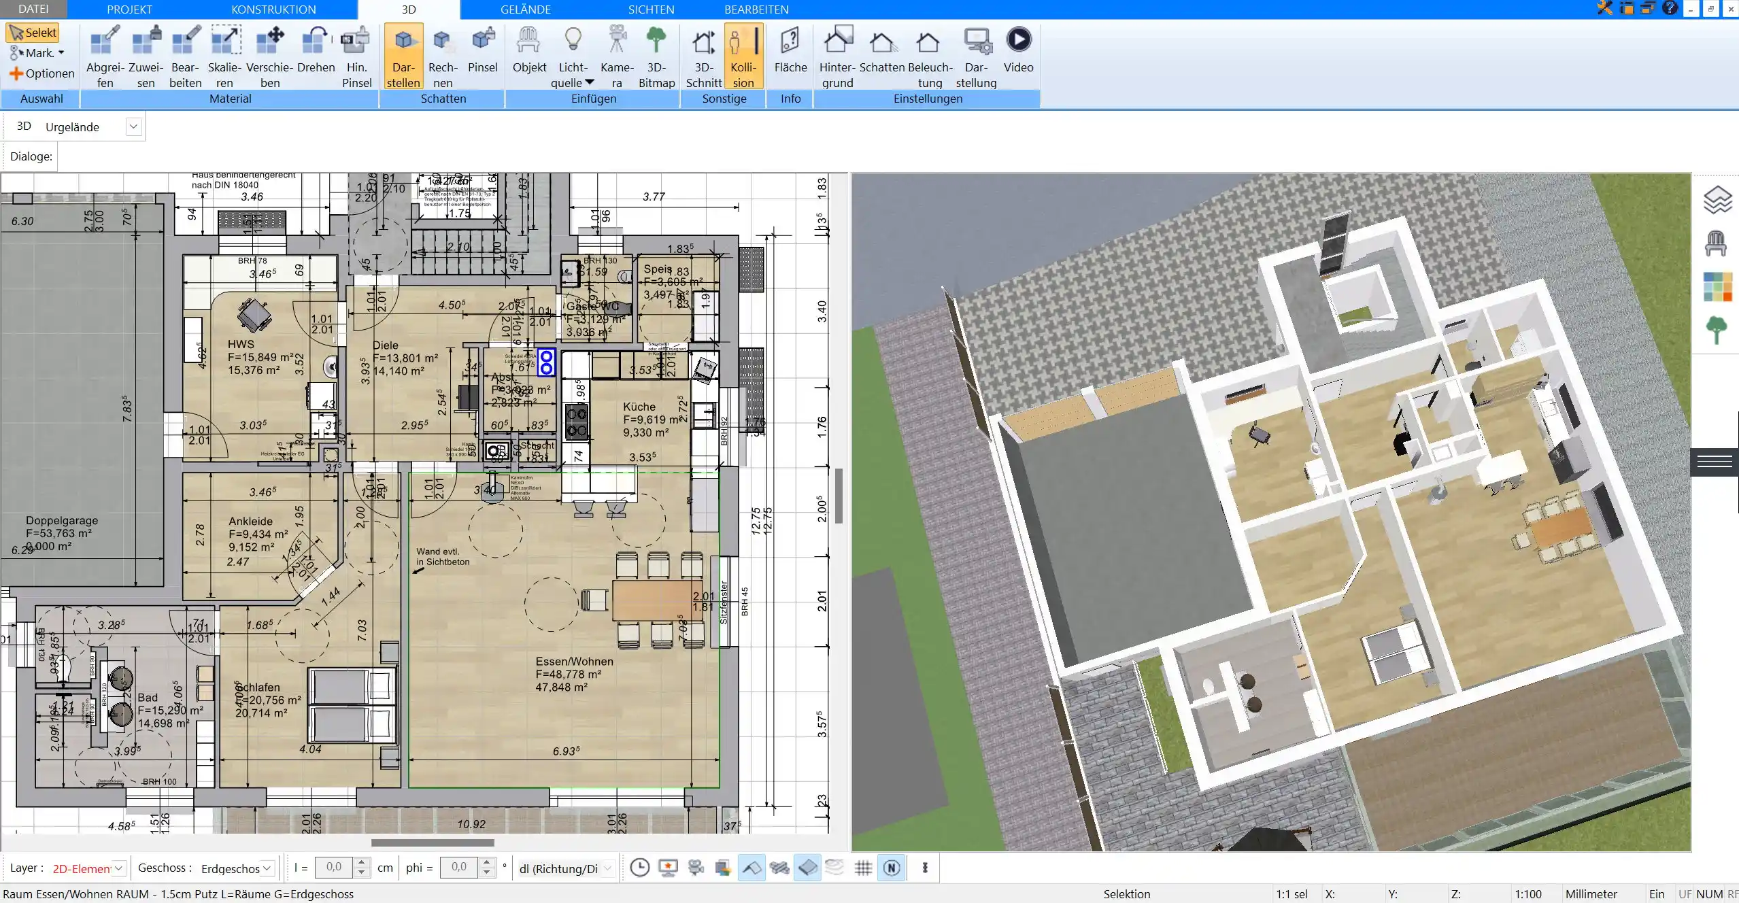Open Beleuchtung settings

930,56
